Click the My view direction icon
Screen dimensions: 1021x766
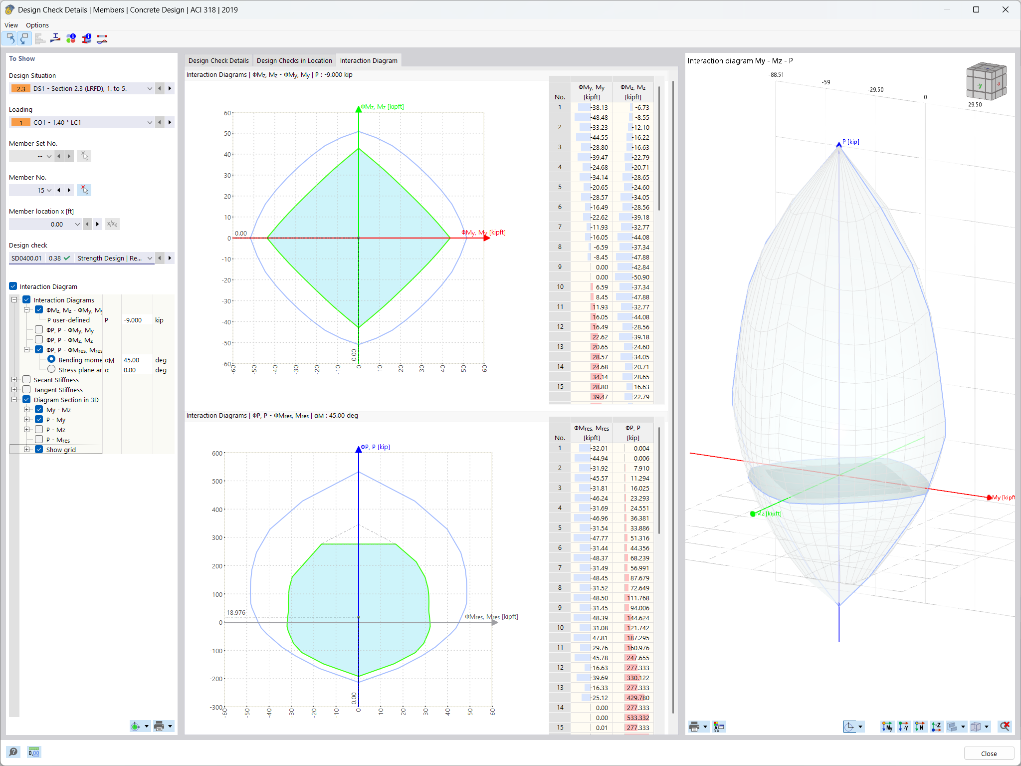tap(887, 727)
